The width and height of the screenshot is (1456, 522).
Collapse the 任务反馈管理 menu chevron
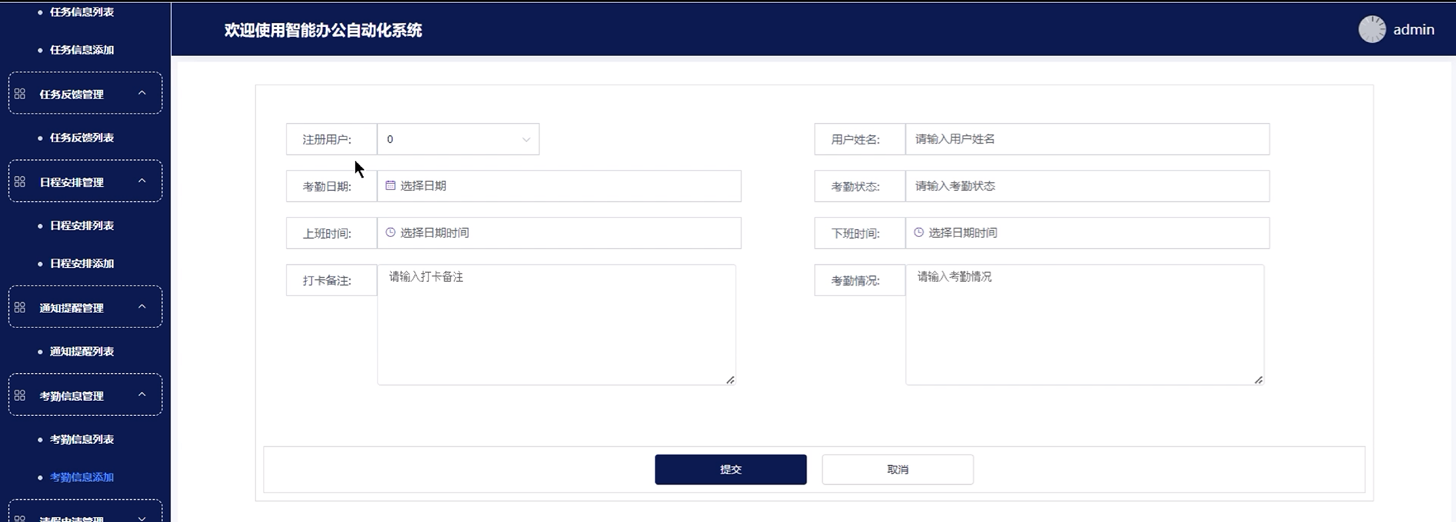(x=142, y=93)
